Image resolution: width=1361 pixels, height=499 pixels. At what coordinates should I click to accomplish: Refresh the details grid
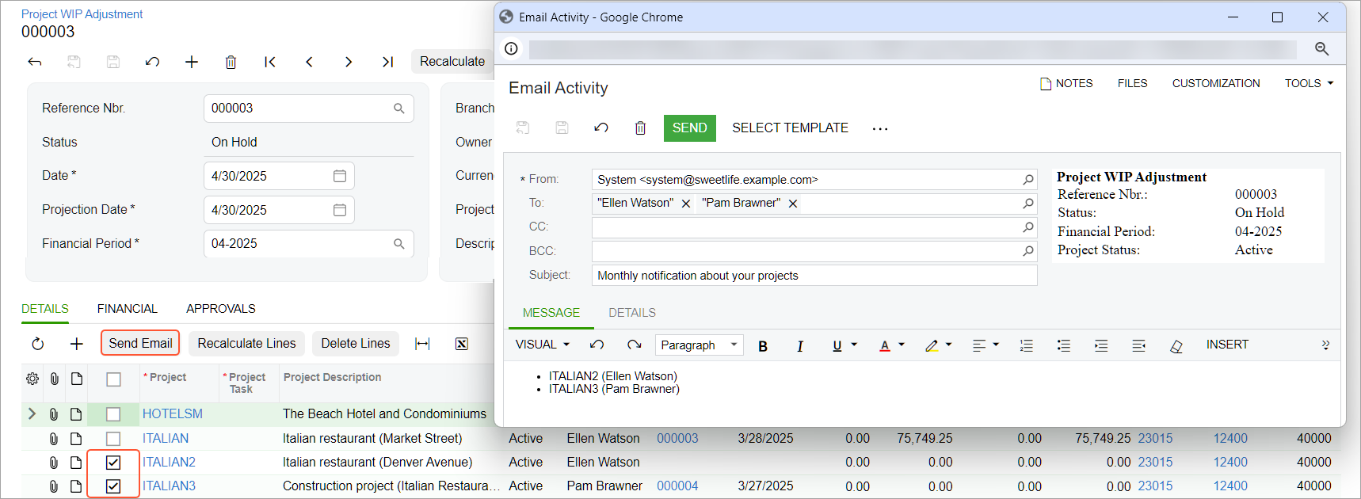(37, 344)
